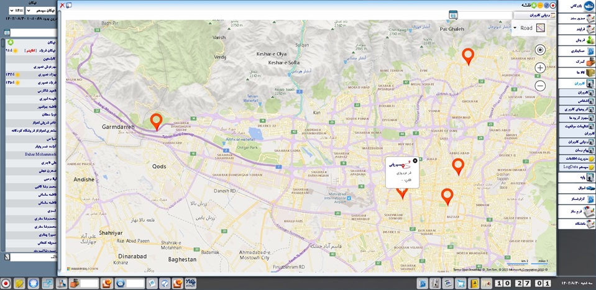Viewport: 596px width, 290px height.
Task: Open the گمرک module in sidebar
Action: pyautogui.click(x=577, y=61)
